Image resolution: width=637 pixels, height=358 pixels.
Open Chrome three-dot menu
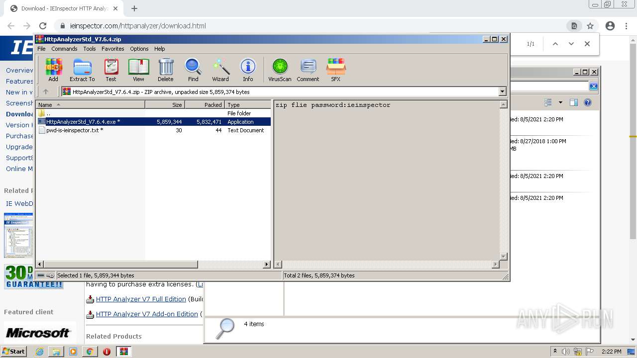coord(626,26)
